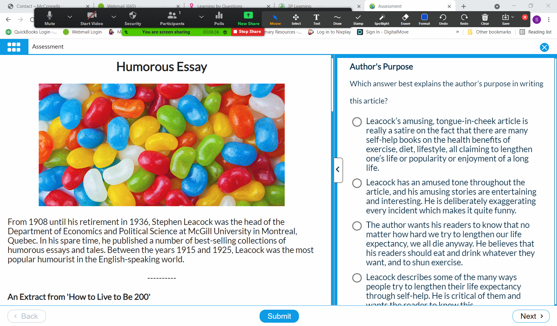
Task: Expand the Mute audio options arrow
Action: click(70, 17)
